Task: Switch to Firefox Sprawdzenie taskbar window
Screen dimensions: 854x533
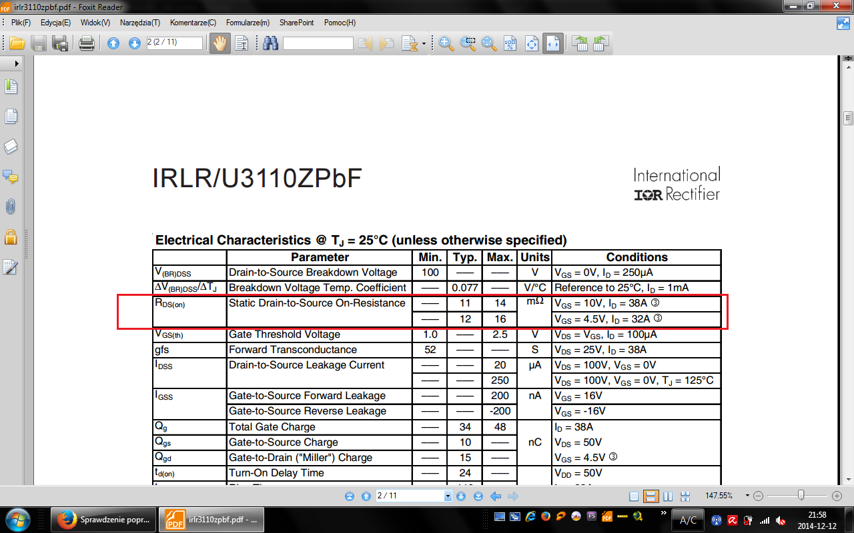Action: click(x=104, y=518)
